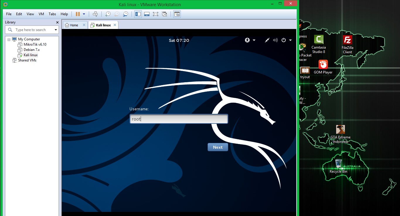Screen dimensions: 400x216
Task: Click the Sat 07:20 clock in Kali
Action: coord(179,40)
